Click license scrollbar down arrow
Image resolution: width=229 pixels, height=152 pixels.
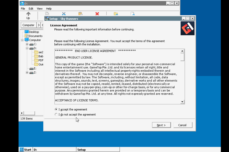pyautogui.click(x=182, y=102)
